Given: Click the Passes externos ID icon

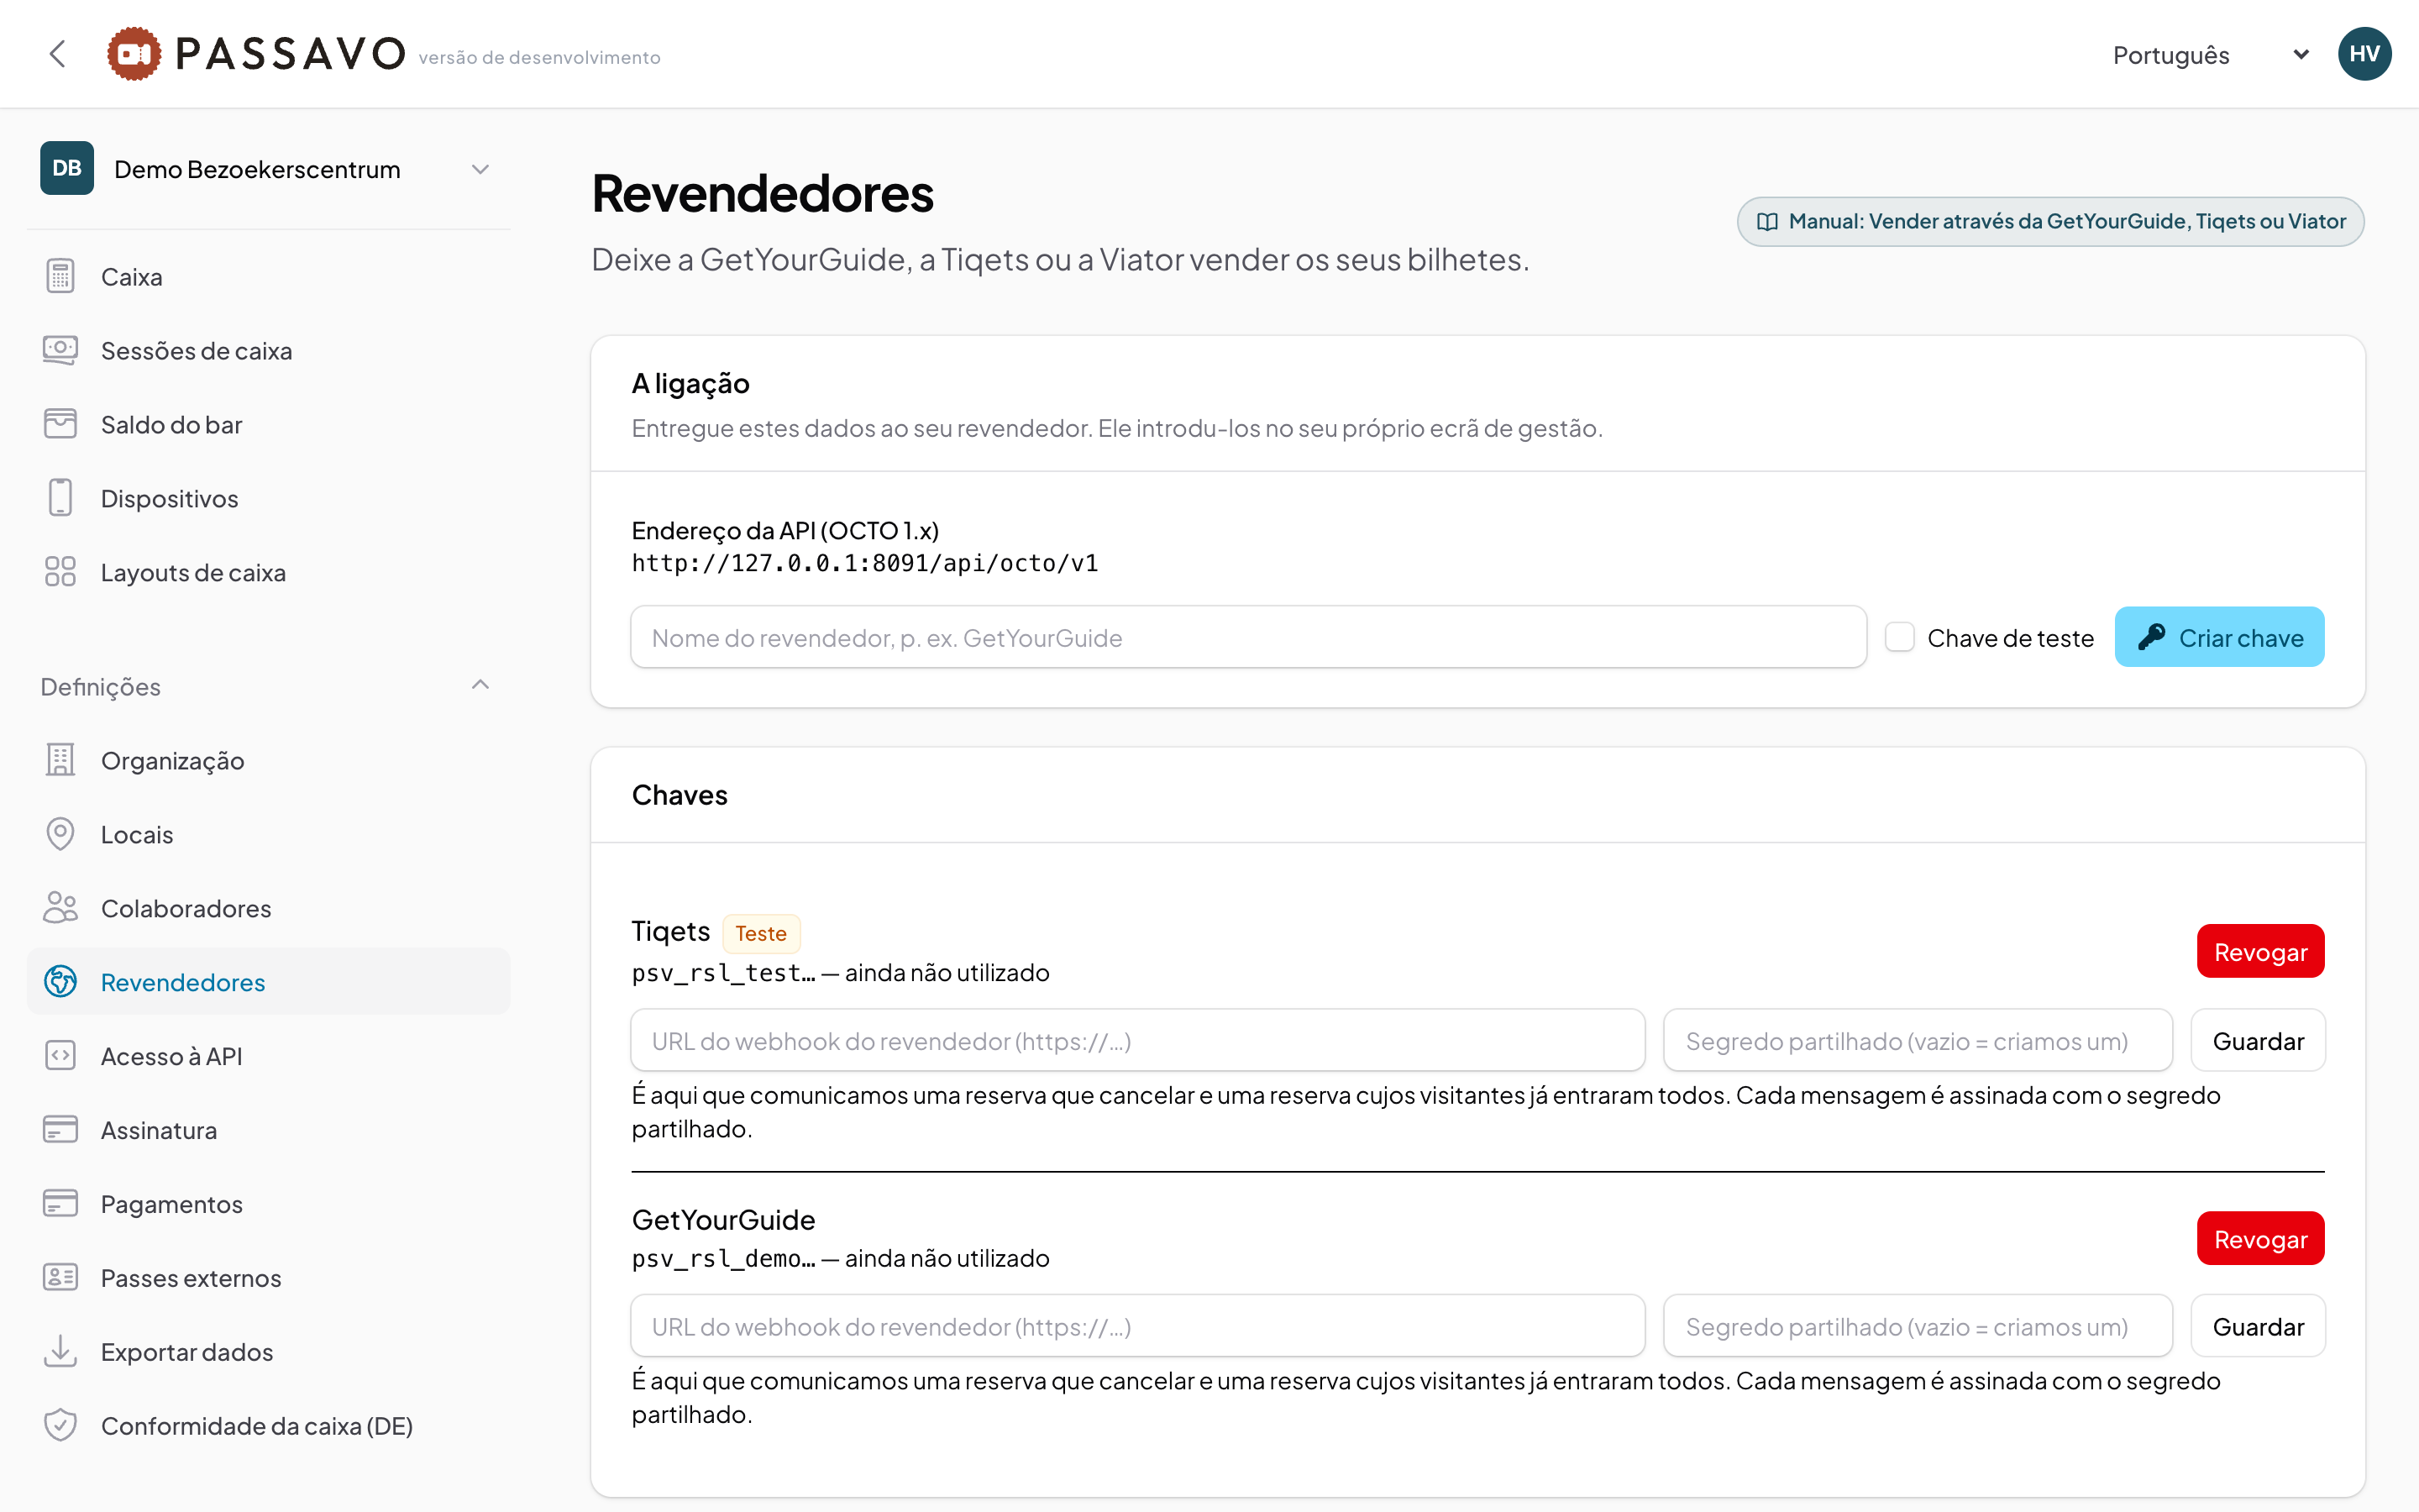Looking at the screenshot, I should coord(60,1278).
